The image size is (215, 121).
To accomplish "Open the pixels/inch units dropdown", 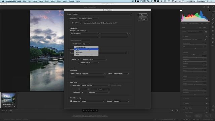I will (99, 93).
